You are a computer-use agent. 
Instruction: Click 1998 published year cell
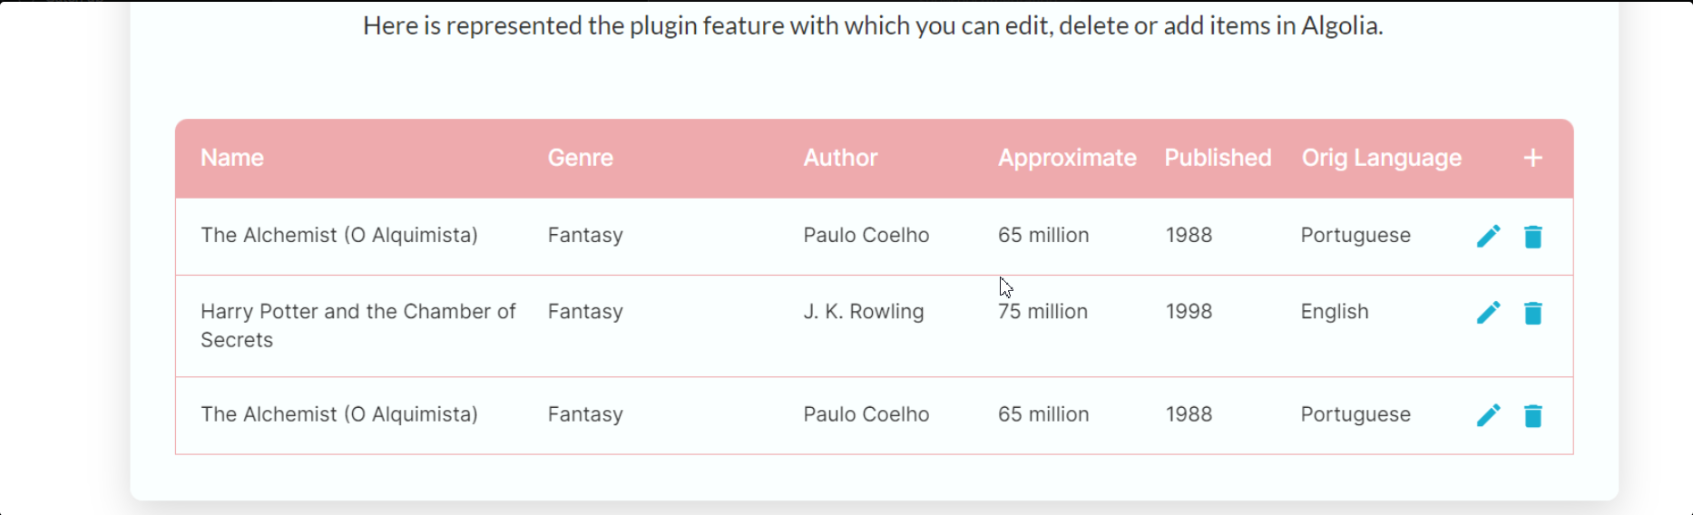(1189, 312)
